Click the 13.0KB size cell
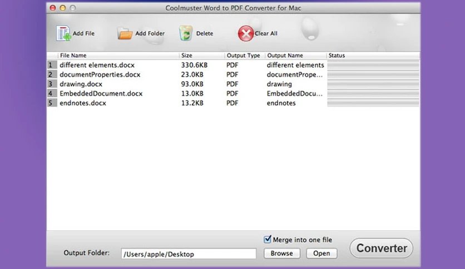The height and width of the screenshot is (269, 465). click(x=192, y=93)
